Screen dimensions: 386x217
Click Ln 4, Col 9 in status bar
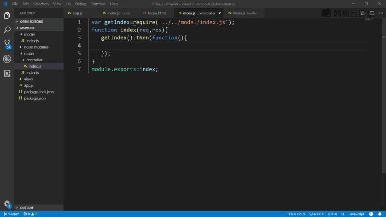click(x=297, y=214)
